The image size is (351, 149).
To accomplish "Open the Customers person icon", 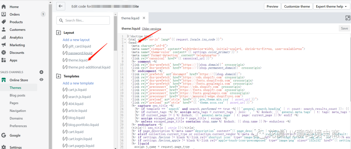I will click(4, 29).
